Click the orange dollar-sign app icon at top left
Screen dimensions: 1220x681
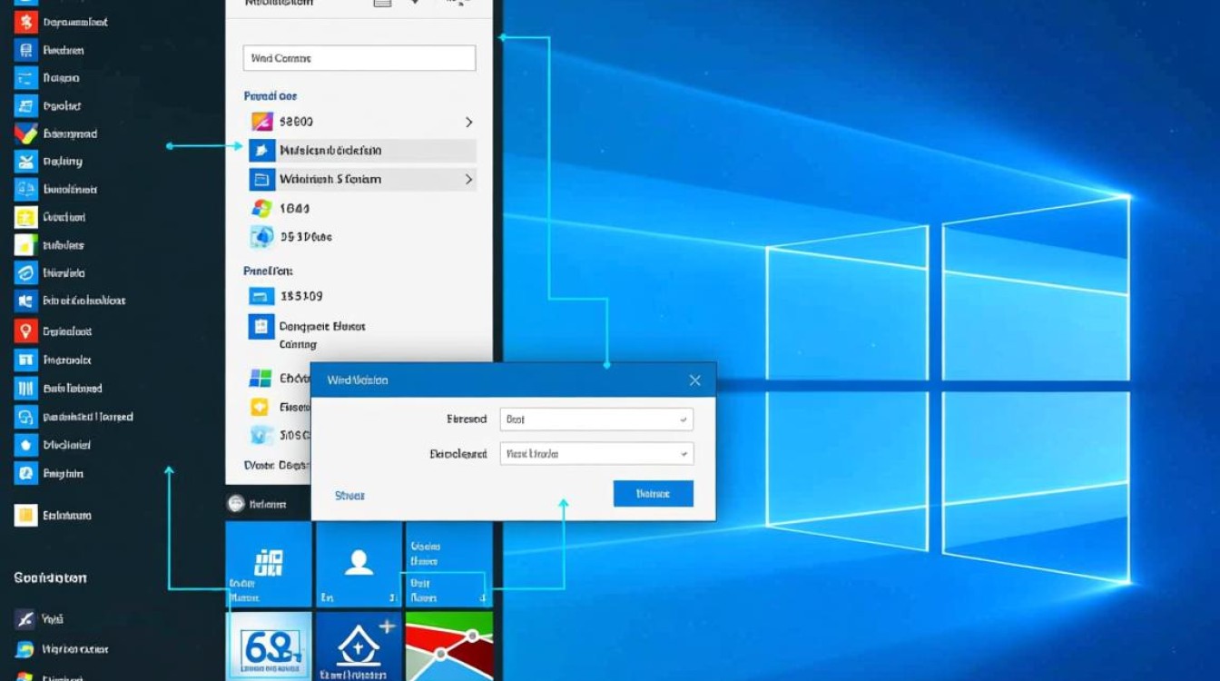point(25,22)
